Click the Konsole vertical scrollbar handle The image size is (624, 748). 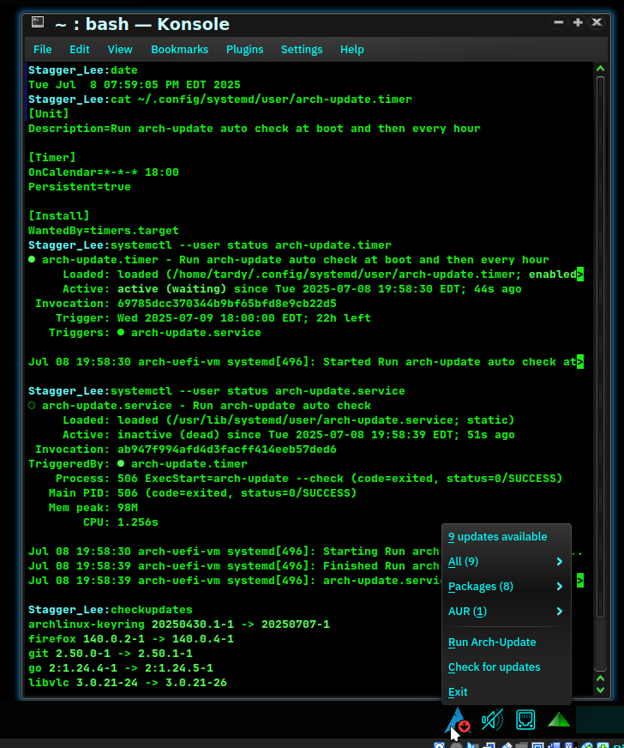pyautogui.click(x=600, y=347)
